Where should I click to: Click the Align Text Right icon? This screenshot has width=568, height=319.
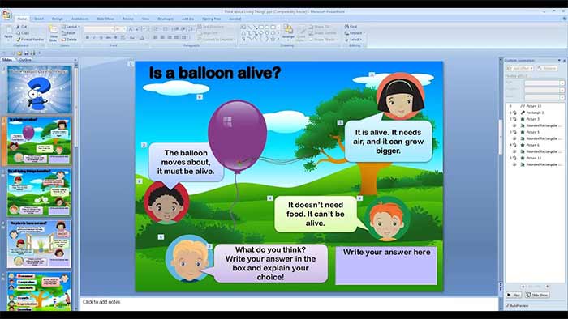click(x=169, y=37)
